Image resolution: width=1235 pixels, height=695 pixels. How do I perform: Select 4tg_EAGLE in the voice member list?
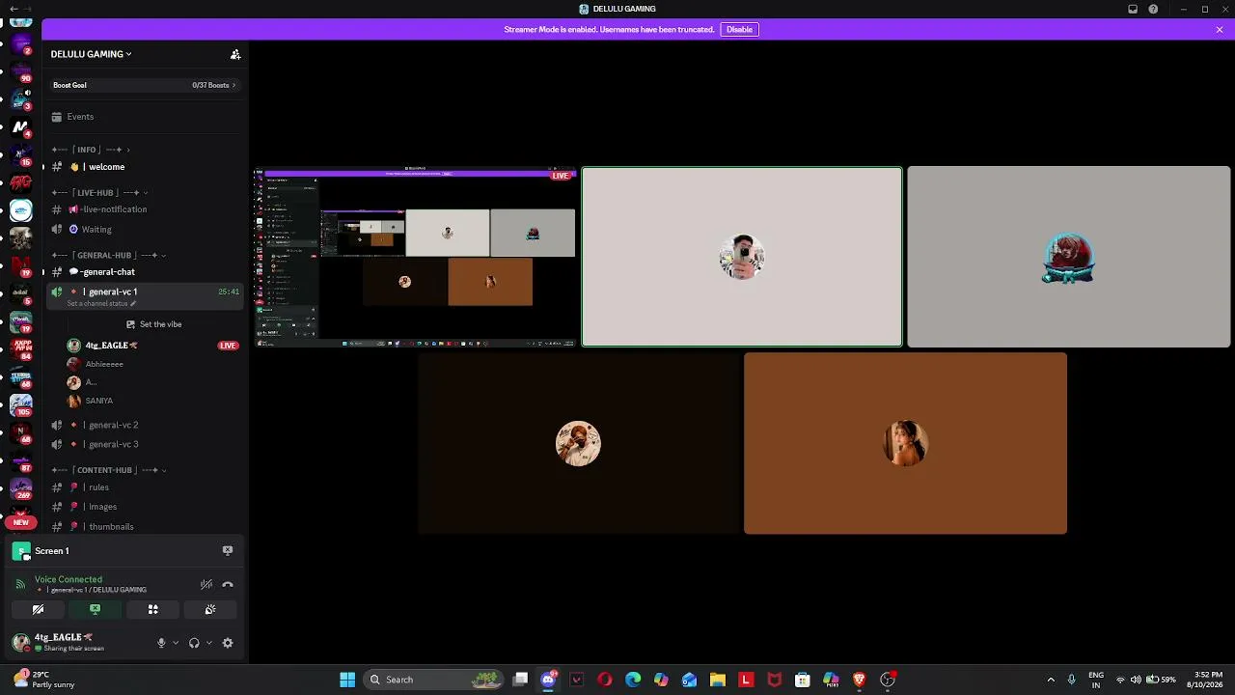click(x=101, y=346)
